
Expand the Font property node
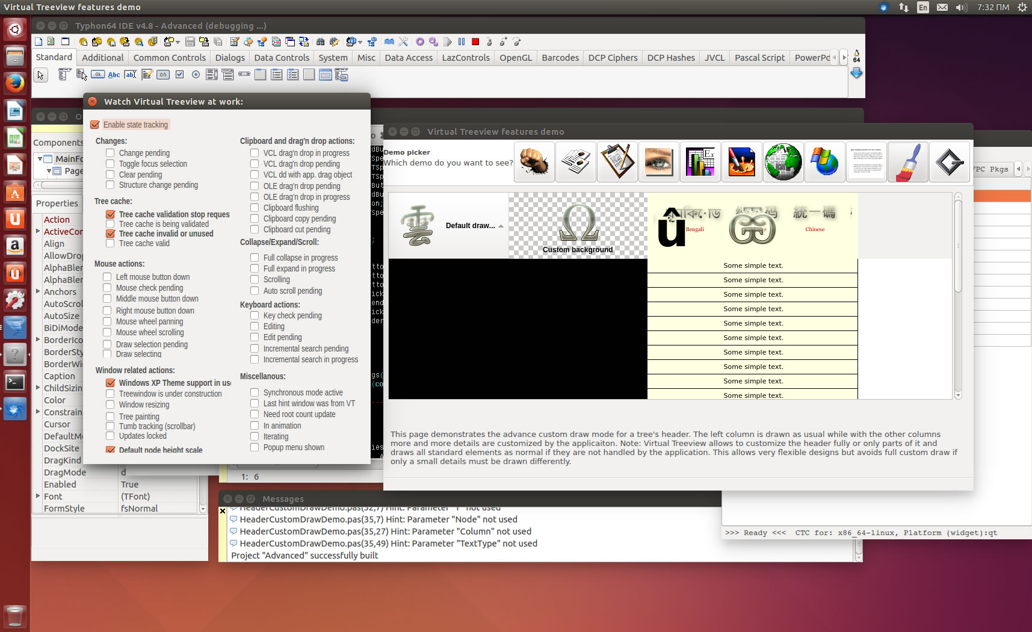click(x=38, y=496)
